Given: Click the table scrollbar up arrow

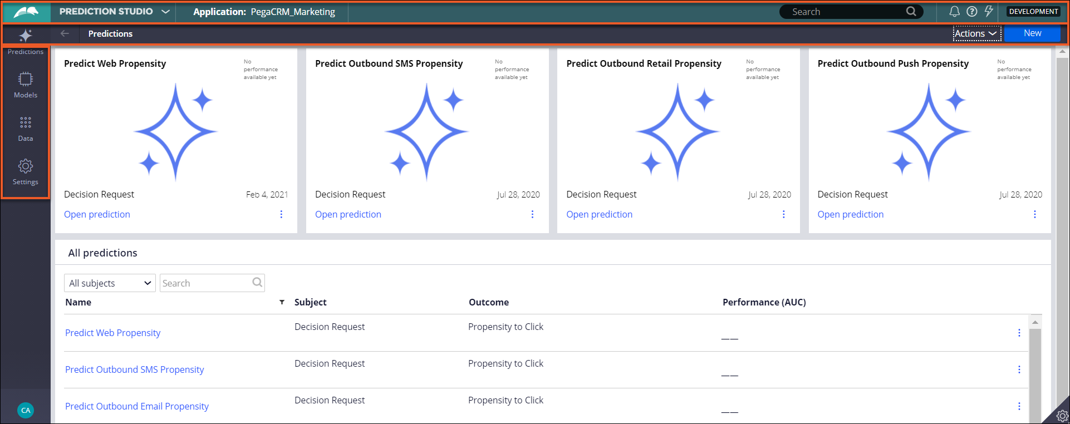Looking at the screenshot, I should [x=1035, y=322].
